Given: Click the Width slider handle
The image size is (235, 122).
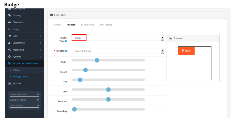Looking at the screenshot, I should click(x=97, y=60).
